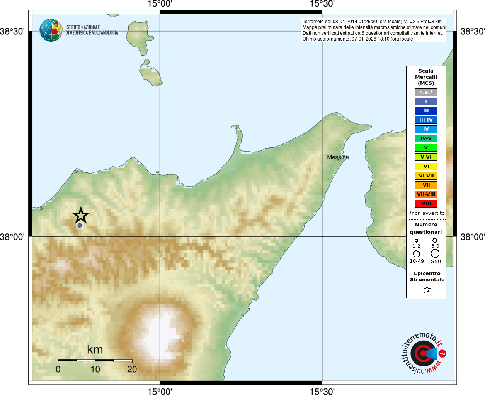Click the Messina city label
The image size is (485, 395).
pyautogui.click(x=338, y=157)
